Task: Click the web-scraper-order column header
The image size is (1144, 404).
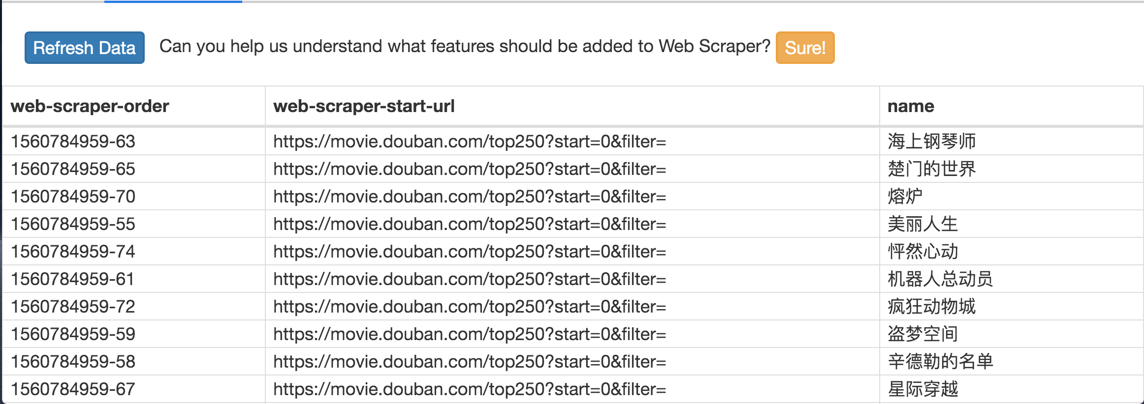Action: [x=90, y=106]
